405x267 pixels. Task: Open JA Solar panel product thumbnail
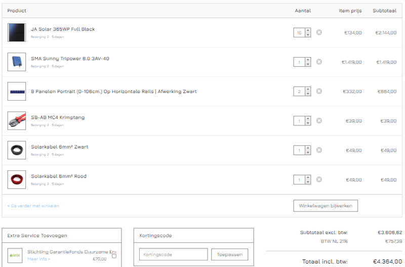(x=17, y=32)
